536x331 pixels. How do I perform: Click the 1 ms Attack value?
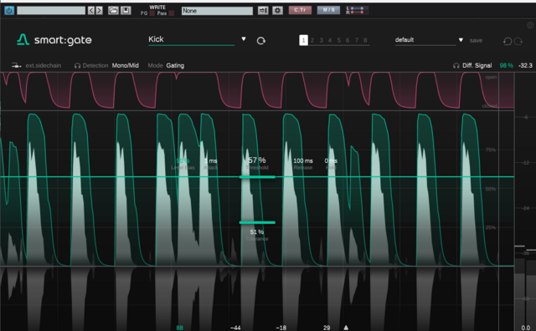[211, 160]
